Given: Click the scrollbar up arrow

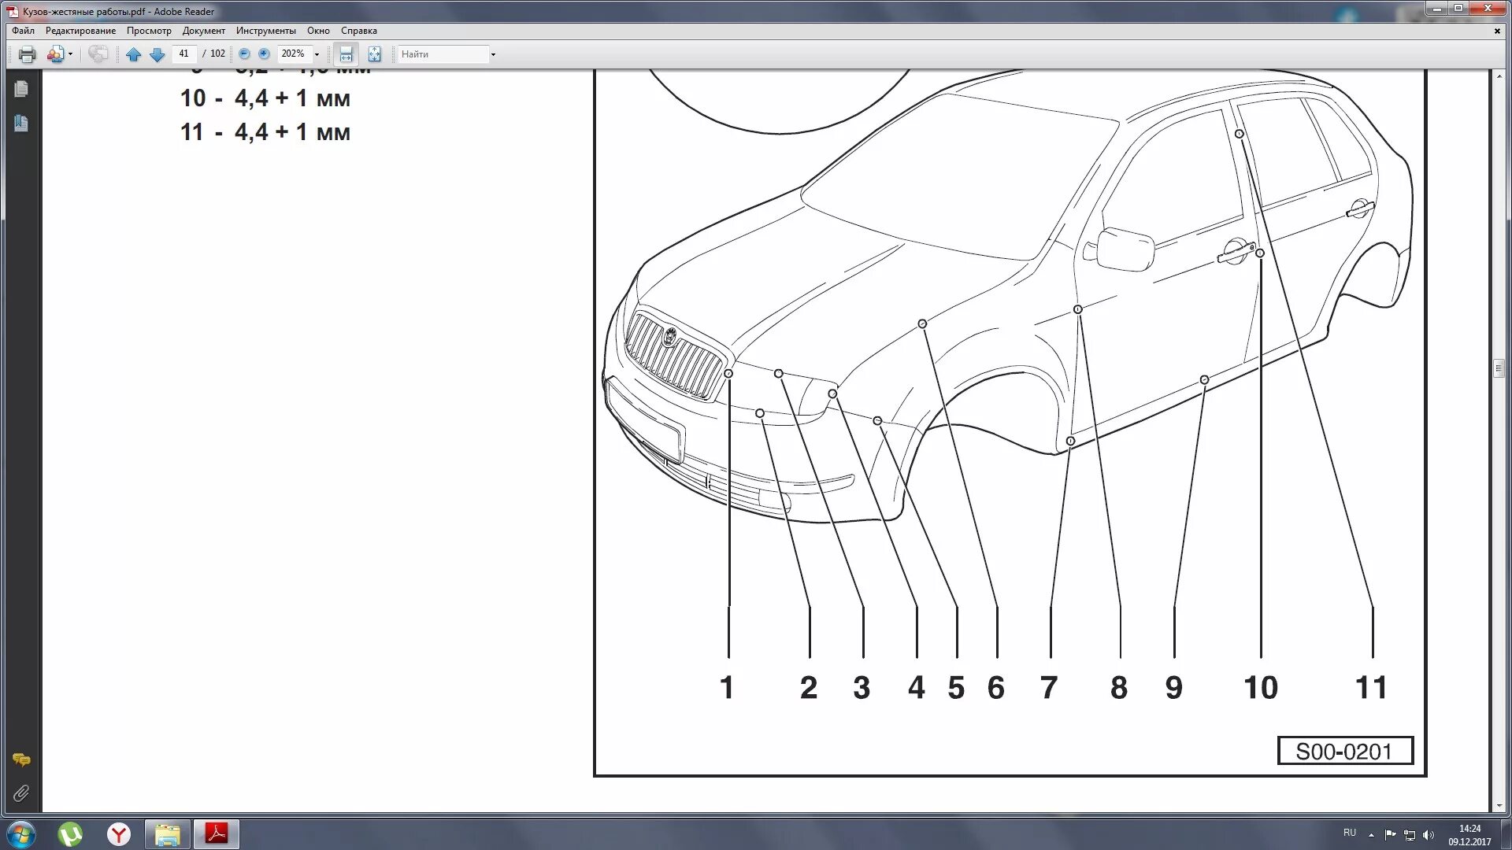Looking at the screenshot, I should click(x=1498, y=75).
